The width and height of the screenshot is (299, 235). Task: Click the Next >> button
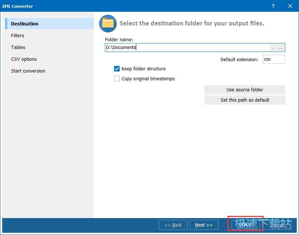pyautogui.click(x=204, y=225)
